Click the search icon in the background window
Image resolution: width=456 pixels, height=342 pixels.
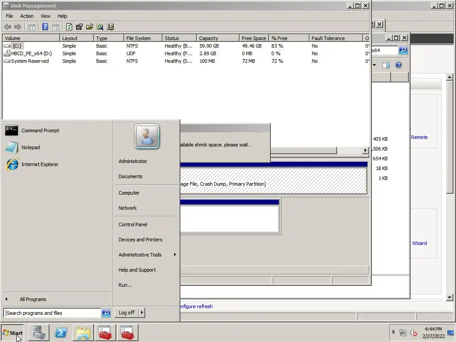(403, 50)
